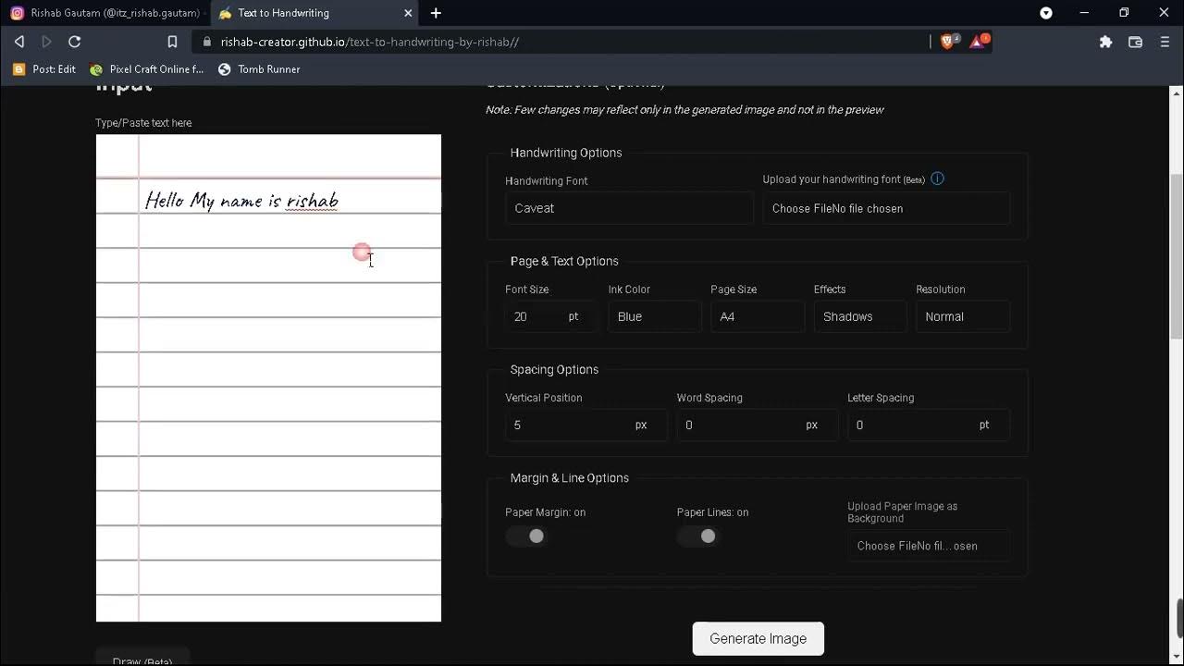Viewport: 1184px width, 666px height.
Task: Open the Handwriting Font Caveat dropdown
Action: (x=629, y=208)
